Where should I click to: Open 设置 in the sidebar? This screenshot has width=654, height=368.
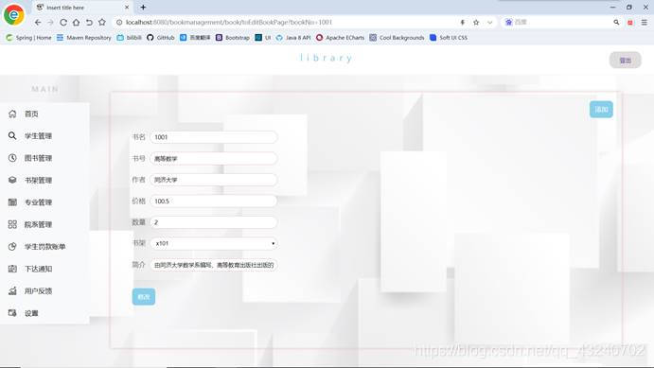click(31, 313)
